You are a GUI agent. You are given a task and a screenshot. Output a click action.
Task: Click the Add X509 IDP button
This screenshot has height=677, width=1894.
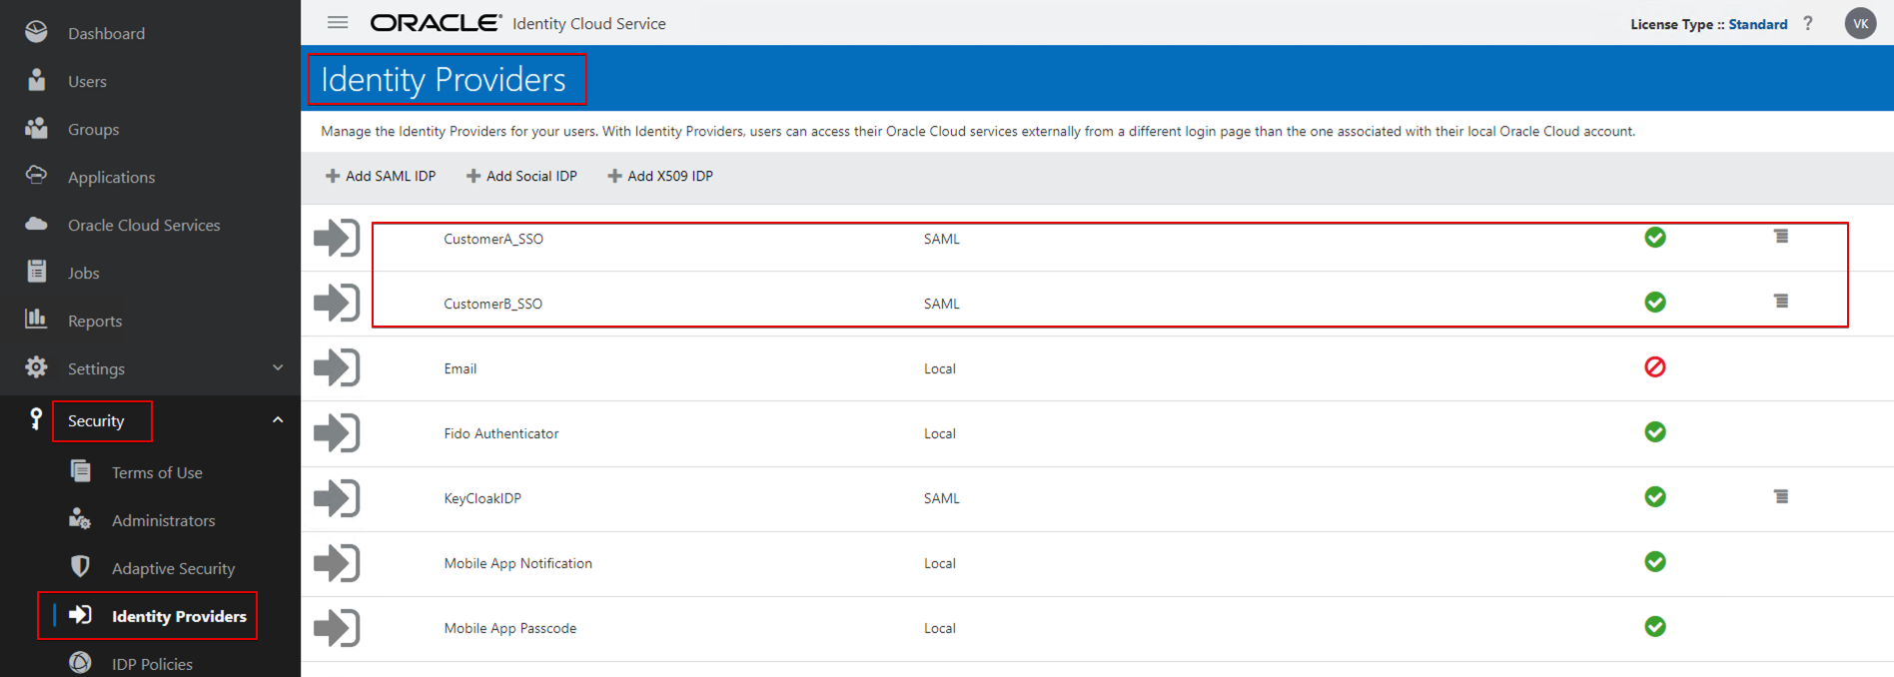660,176
